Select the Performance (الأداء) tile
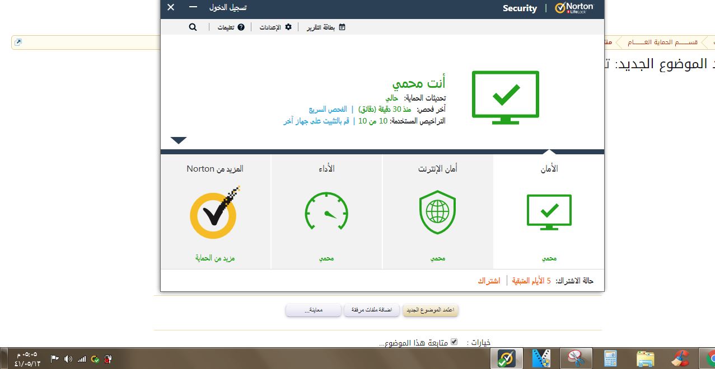The width and height of the screenshot is (715, 369). pyautogui.click(x=326, y=212)
